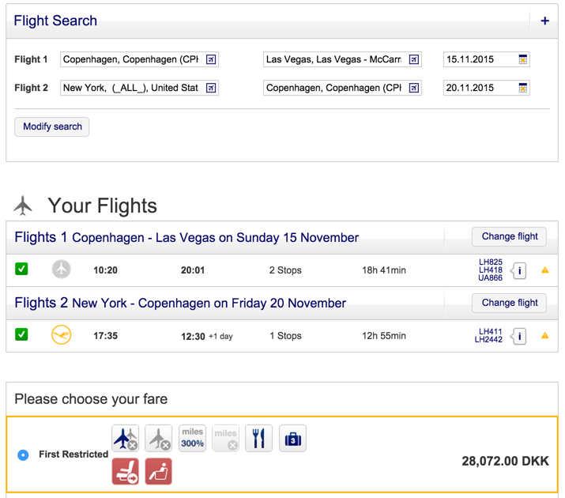Click Change flight for Flights 1

click(510, 236)
